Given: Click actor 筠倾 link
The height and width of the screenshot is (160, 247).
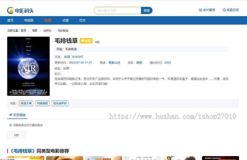Looking at the screenshot, I should [x=67, y=57].
